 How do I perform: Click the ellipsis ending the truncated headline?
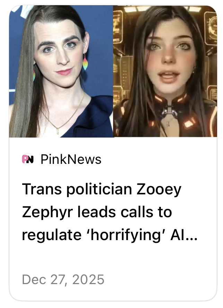tap(191, 239)
